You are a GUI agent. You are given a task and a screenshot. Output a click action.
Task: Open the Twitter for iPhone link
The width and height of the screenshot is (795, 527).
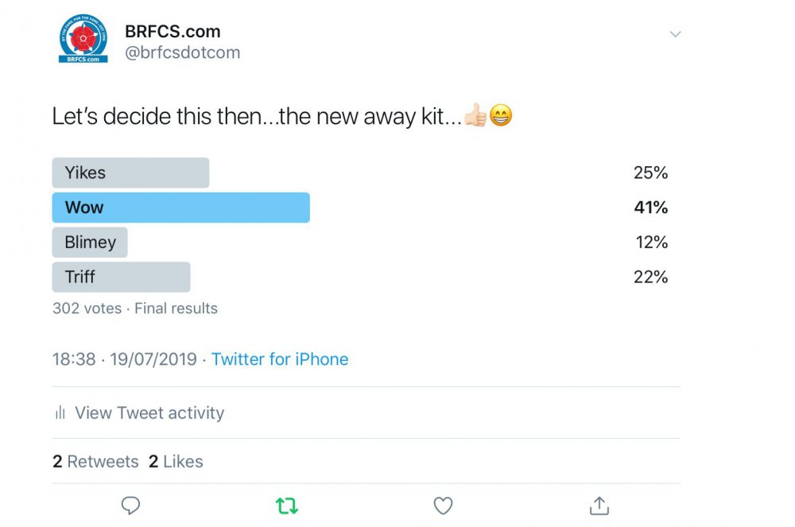tap(280, 359)
